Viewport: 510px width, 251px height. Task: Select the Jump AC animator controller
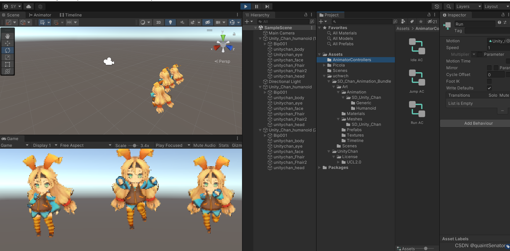[x=417, y=81]
